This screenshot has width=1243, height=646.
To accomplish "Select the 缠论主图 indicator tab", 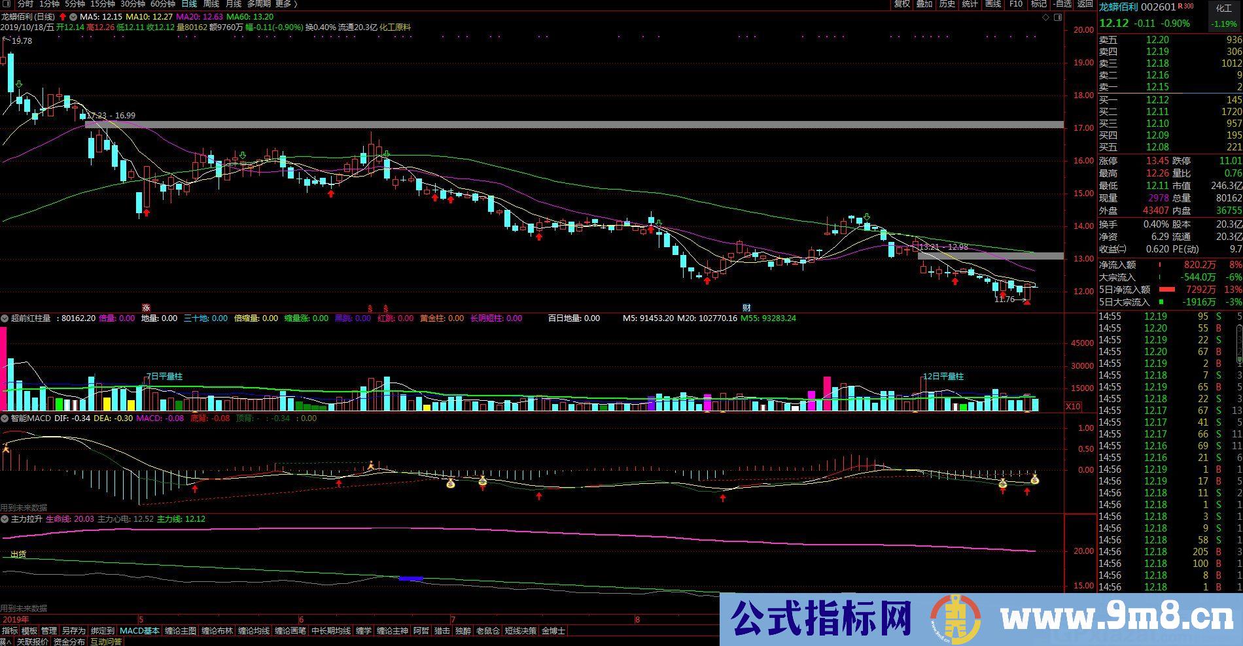I will (x=181, y=631).
